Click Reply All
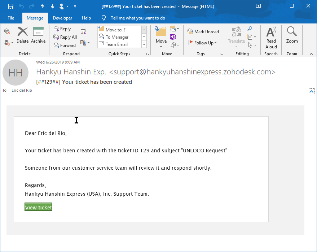317x252 pixels. pos(65,37)
